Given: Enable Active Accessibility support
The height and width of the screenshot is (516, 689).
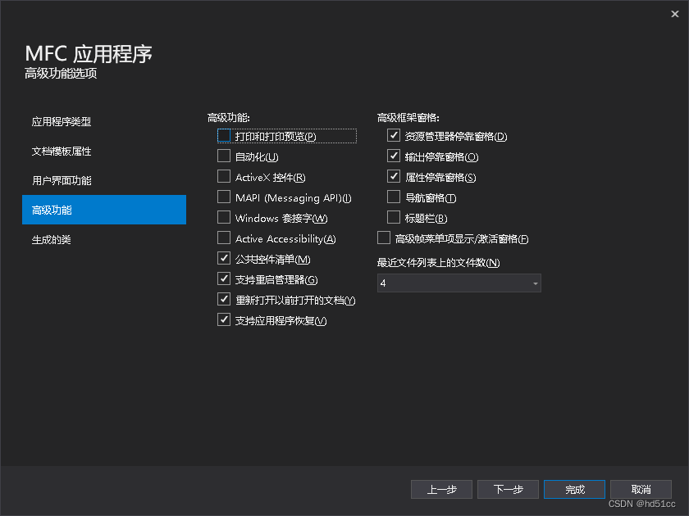Looking at the screenshot, I should pos(224,238).
